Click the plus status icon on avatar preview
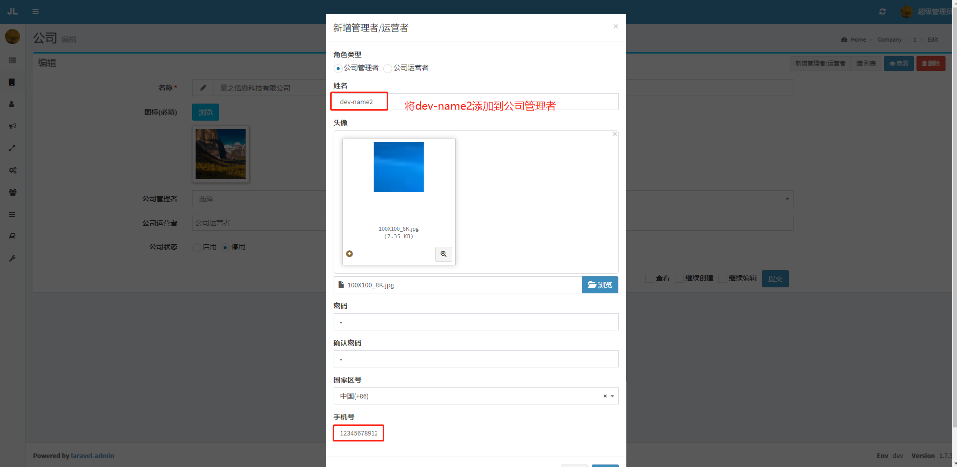This screenshot has height=467, width=957. pyautogui.click(x=350, y=254)
